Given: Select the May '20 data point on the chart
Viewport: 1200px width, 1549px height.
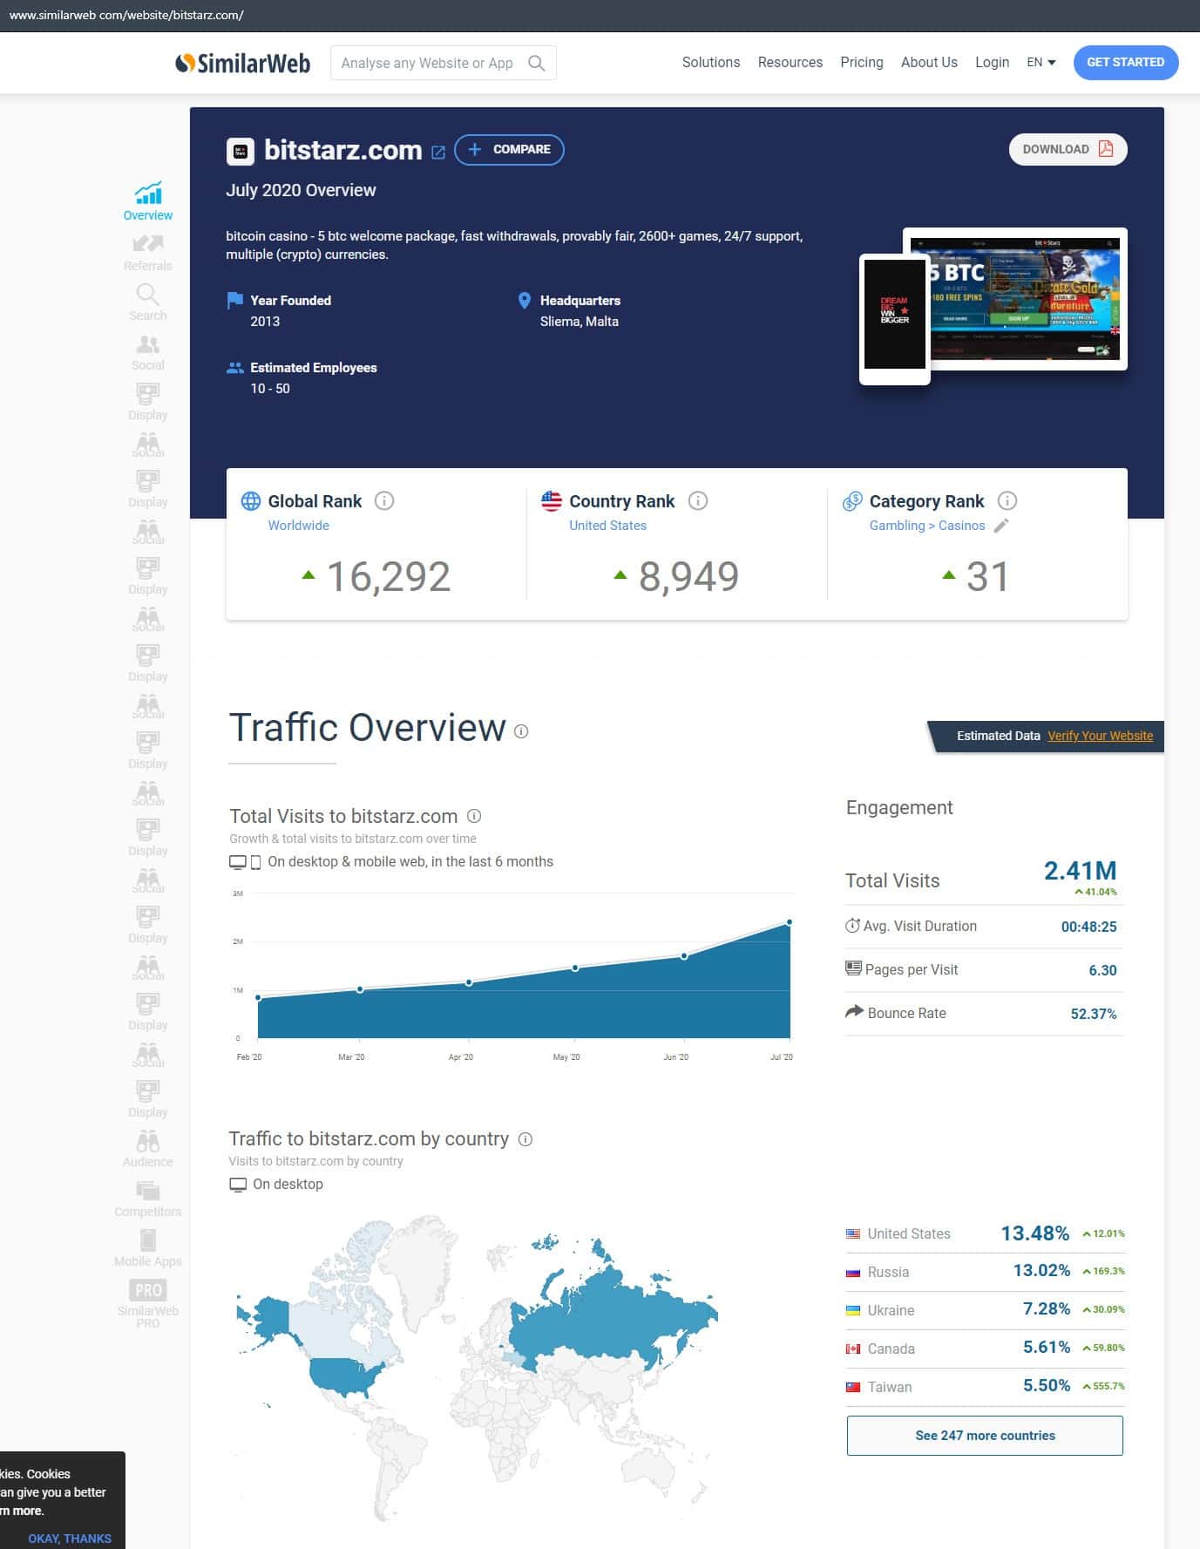Looking at the screenshot, I should 575,968.
